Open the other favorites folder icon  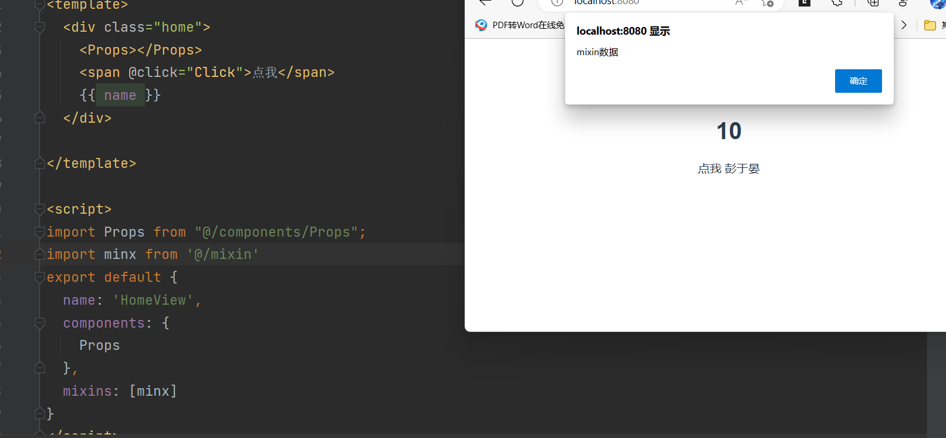coord(930,25)
